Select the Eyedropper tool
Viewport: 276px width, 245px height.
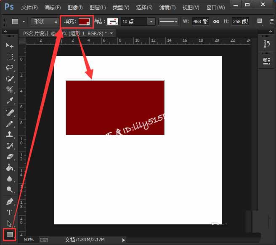click(9, 101)
